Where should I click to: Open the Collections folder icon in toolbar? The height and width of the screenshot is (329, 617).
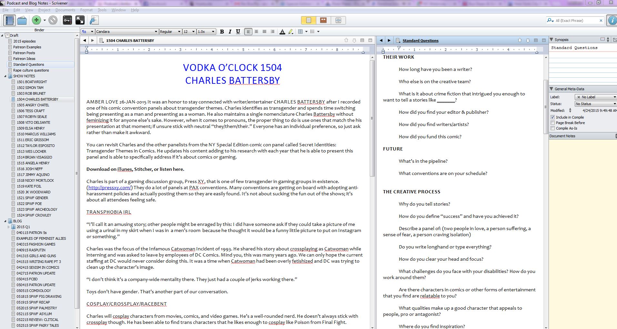(x=22, y=20)
